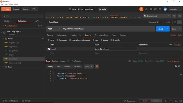This screenshot has height=103, width=183.
Task: Click the wrap lines icon in response toolbar
Action: coord(97,67)
